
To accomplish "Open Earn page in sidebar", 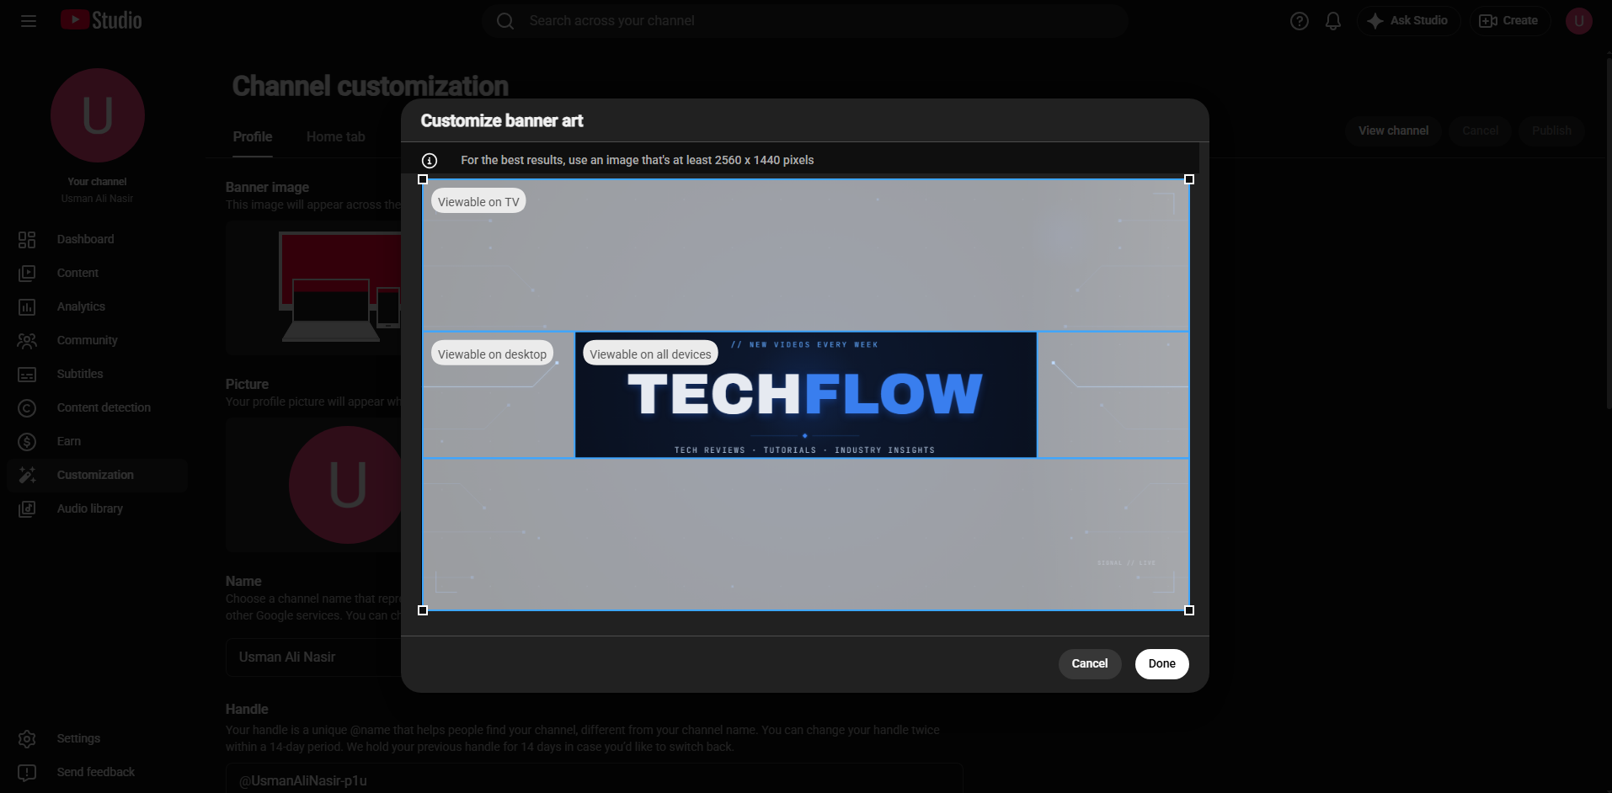I will coord(97,442).
